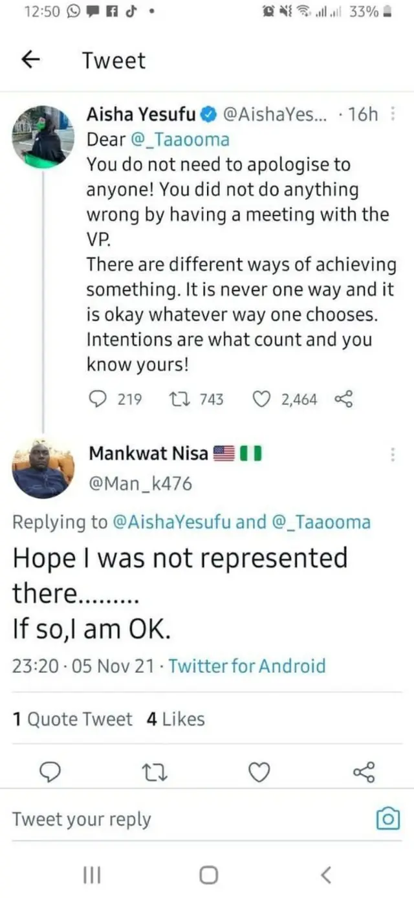Attach photo using camera icon in reply bar
The image size is (414, 898).
click(x=387, y=819)
